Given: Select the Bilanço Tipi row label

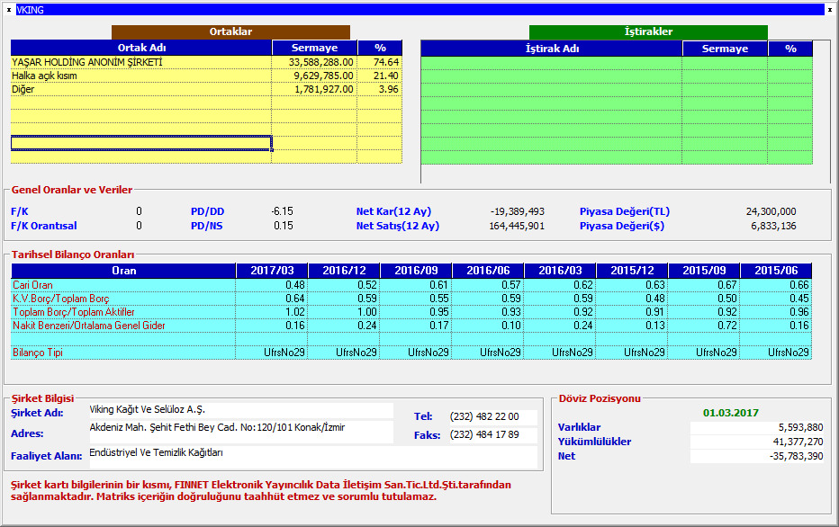Looking at the screenshot, I should tap(38, 353).
